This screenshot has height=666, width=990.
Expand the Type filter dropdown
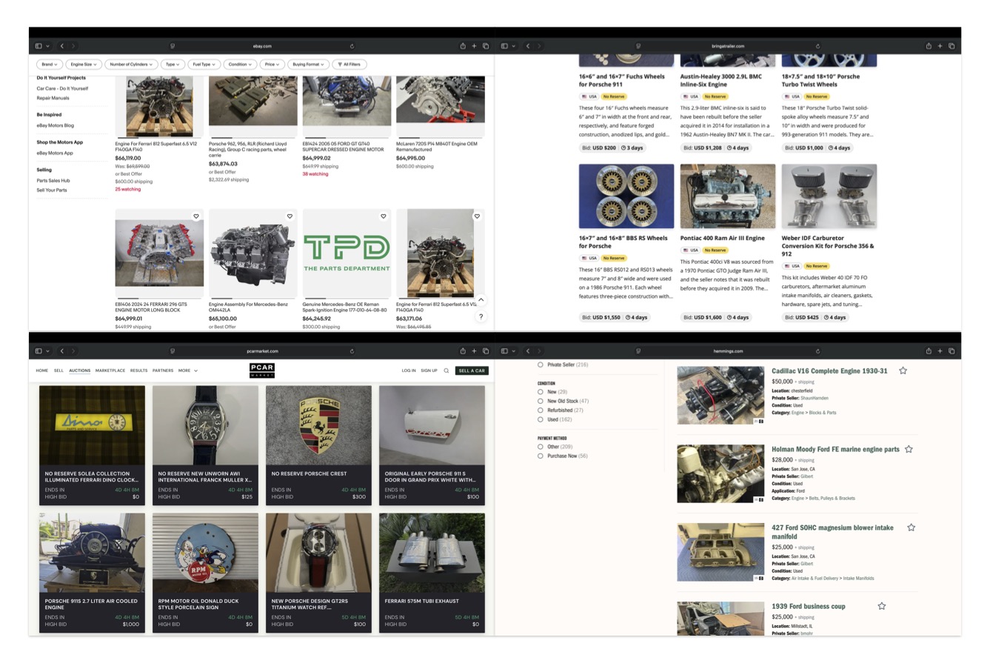click(x=173, y=64)
